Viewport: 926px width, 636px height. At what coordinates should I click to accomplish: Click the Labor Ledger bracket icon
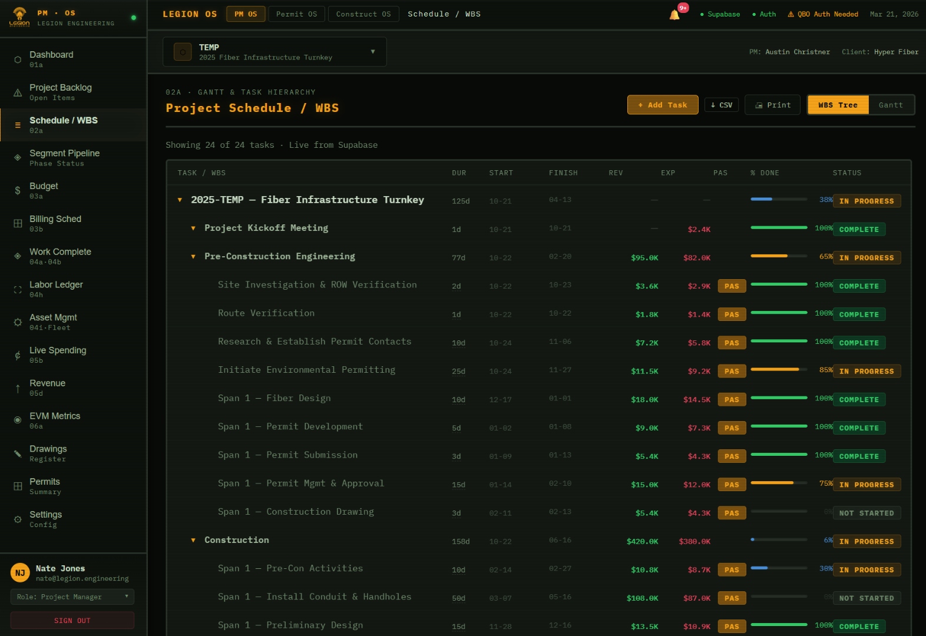tap(18, 289)
